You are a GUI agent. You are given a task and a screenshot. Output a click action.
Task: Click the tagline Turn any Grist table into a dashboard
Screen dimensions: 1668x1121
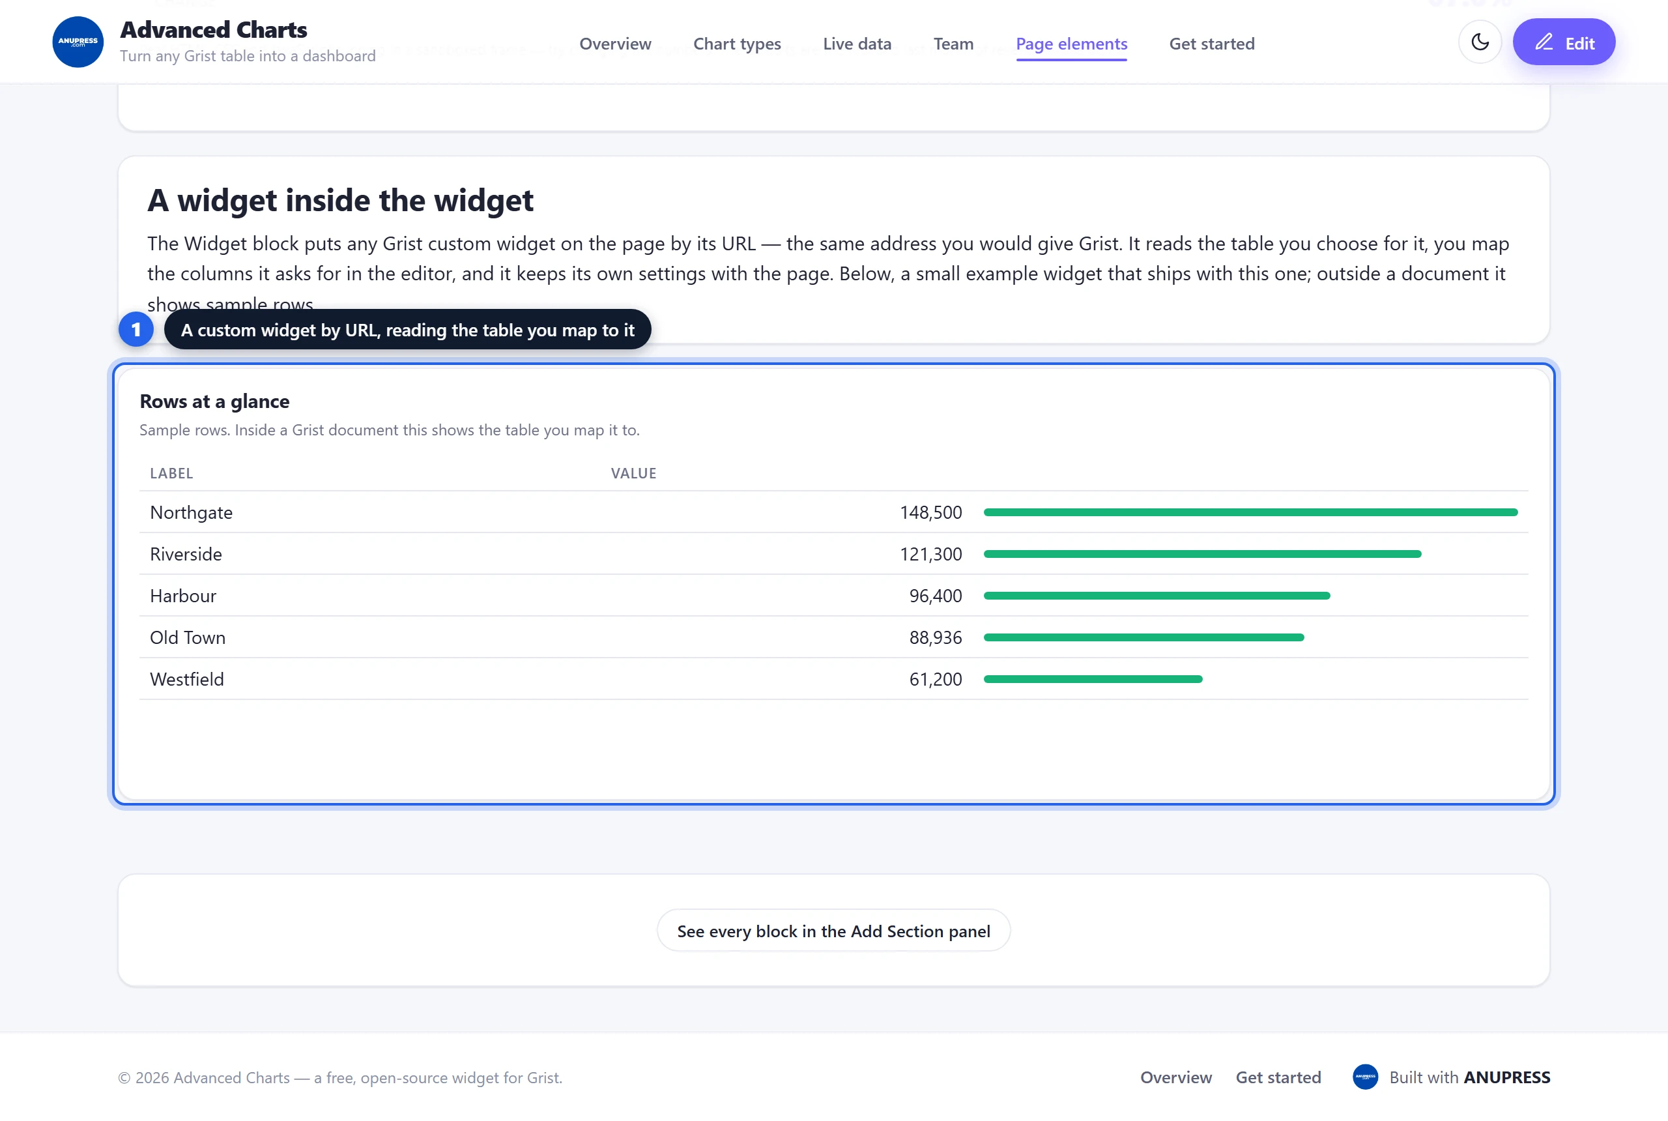click(x=248, y=56)
